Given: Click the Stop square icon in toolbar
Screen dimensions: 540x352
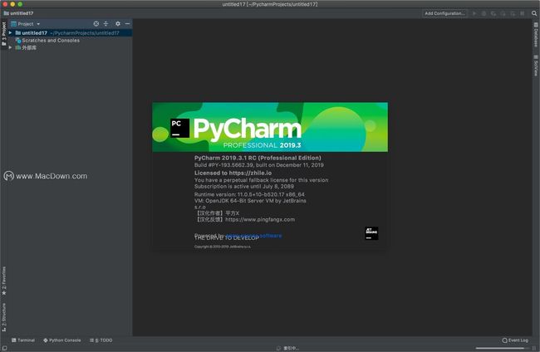Looking at the screenshot, I should [x=523, y=13].
